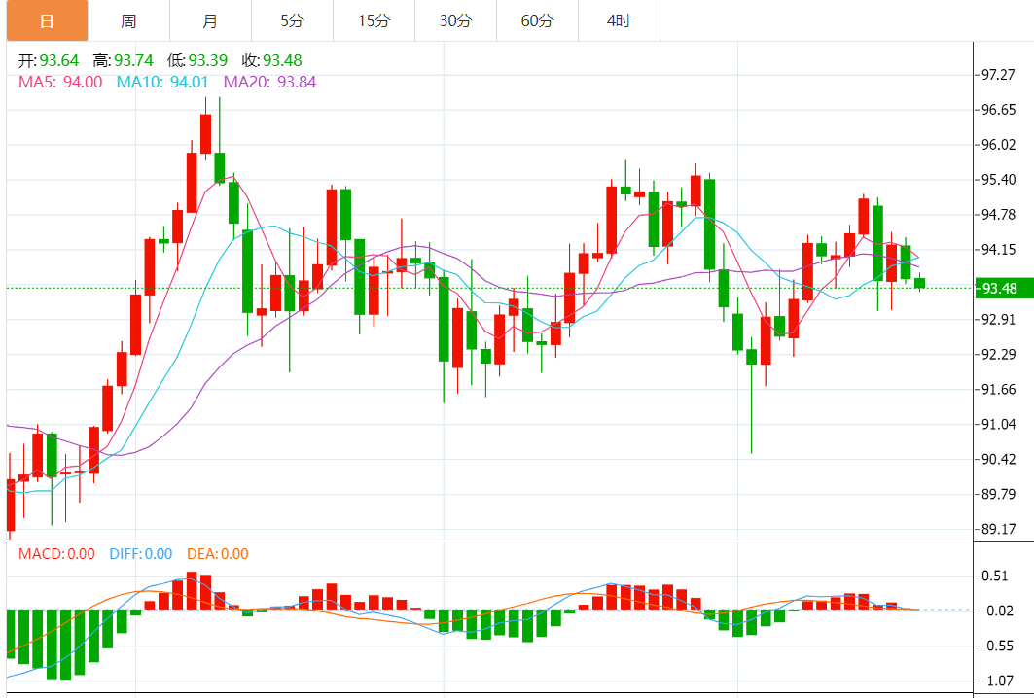1034x698 pixels.
Task: Click the 94.78 price axis label
Action: [x=998, y=214]
